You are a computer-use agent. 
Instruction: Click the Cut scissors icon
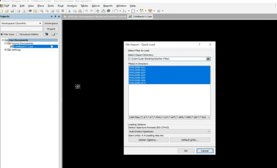[x=69, y=11]
